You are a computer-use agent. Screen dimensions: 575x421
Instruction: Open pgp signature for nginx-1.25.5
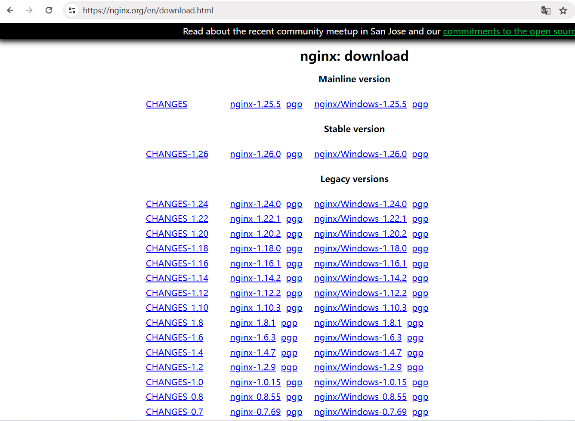click(x=294, y=105)
